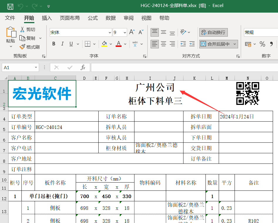
Task: Toggle top align button
Action: [x=155, y=33]
